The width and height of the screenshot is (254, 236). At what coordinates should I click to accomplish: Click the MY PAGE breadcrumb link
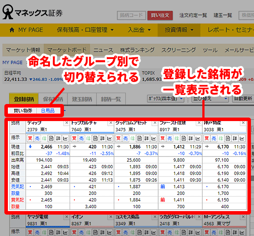[x=12, y=62]
